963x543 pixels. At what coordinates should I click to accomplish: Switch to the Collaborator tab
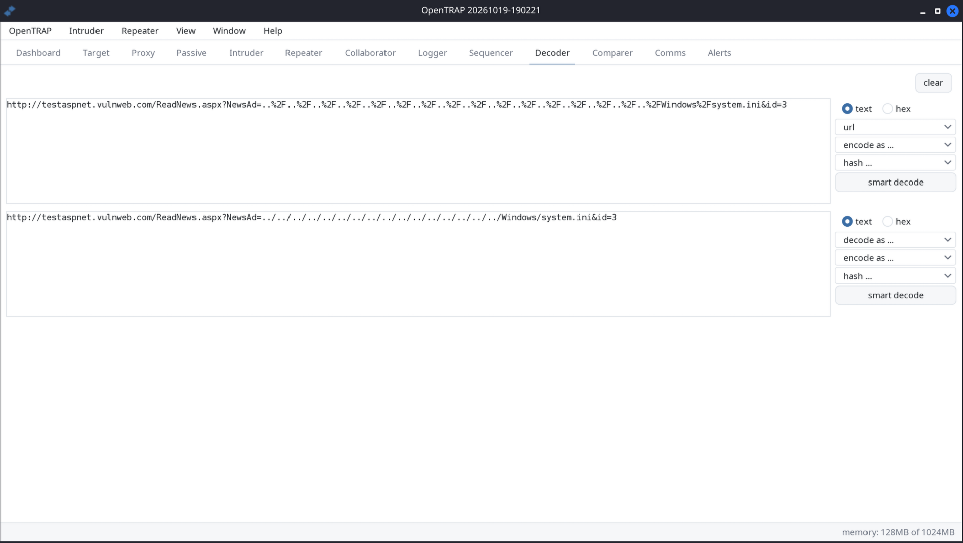click(370, 53)
